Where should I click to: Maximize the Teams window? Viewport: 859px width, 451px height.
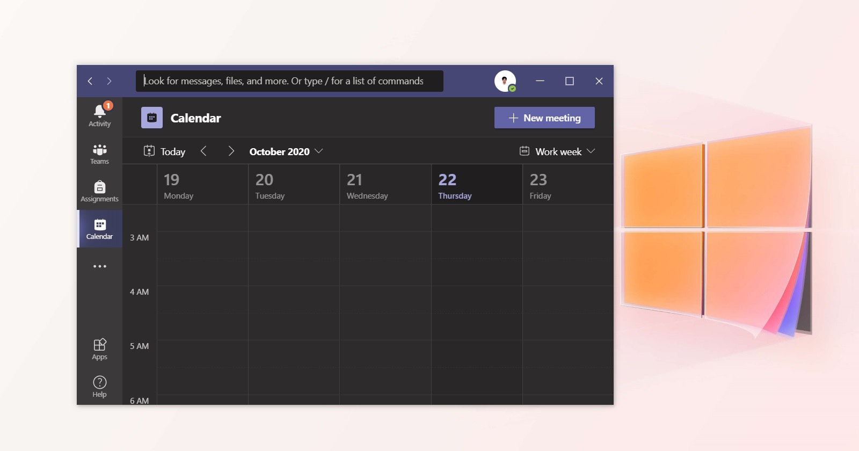pos(570,81)
